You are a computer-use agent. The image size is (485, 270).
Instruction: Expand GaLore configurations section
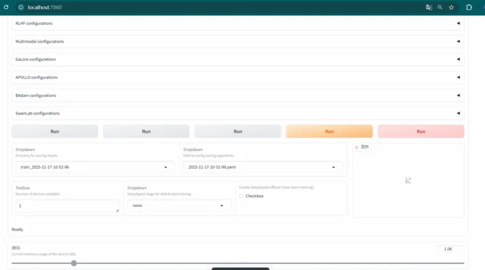238,59
